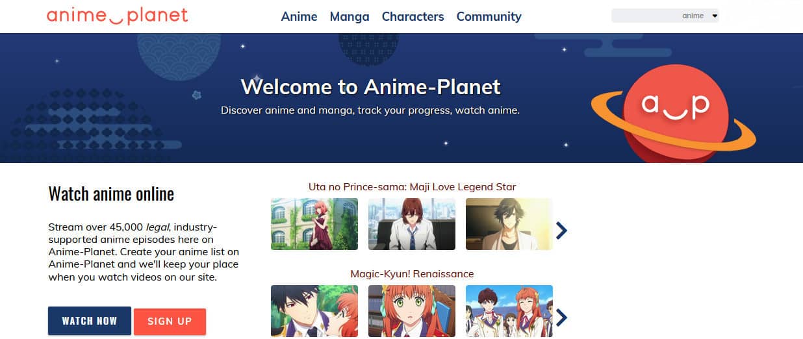The height and width of the screenshot is (339, 803).
Task: Open the red-haired boy in tie thumbnail
Action: coord(412,224)
